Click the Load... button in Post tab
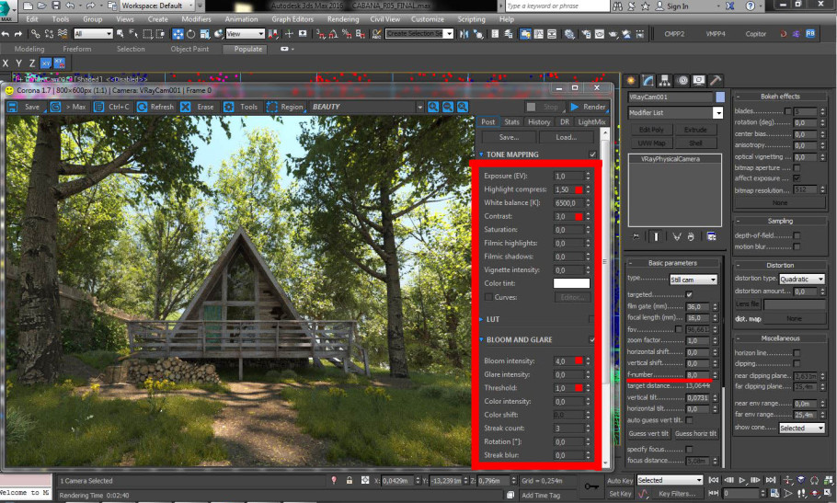The height and width of the screenshot is (503, 837). tap(566, 137)
